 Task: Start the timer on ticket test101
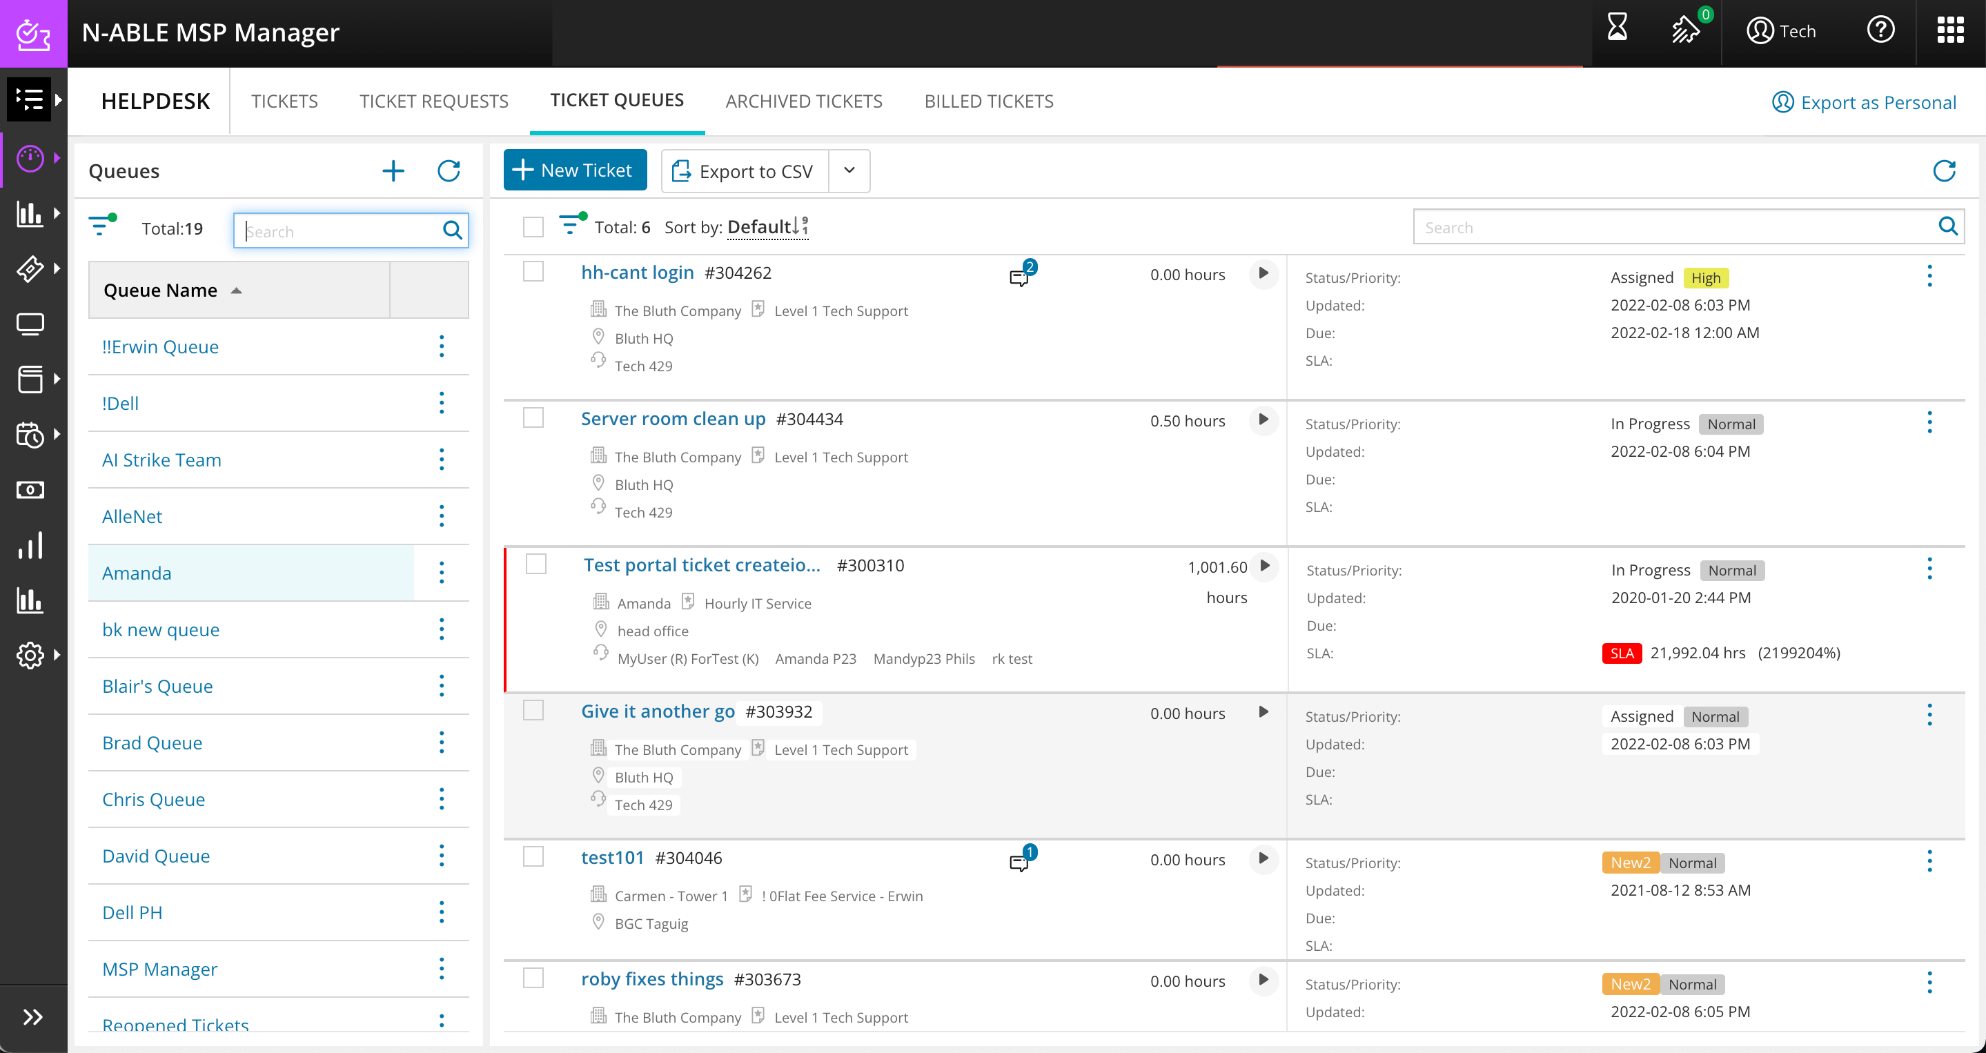click(x=1263, y=860)
